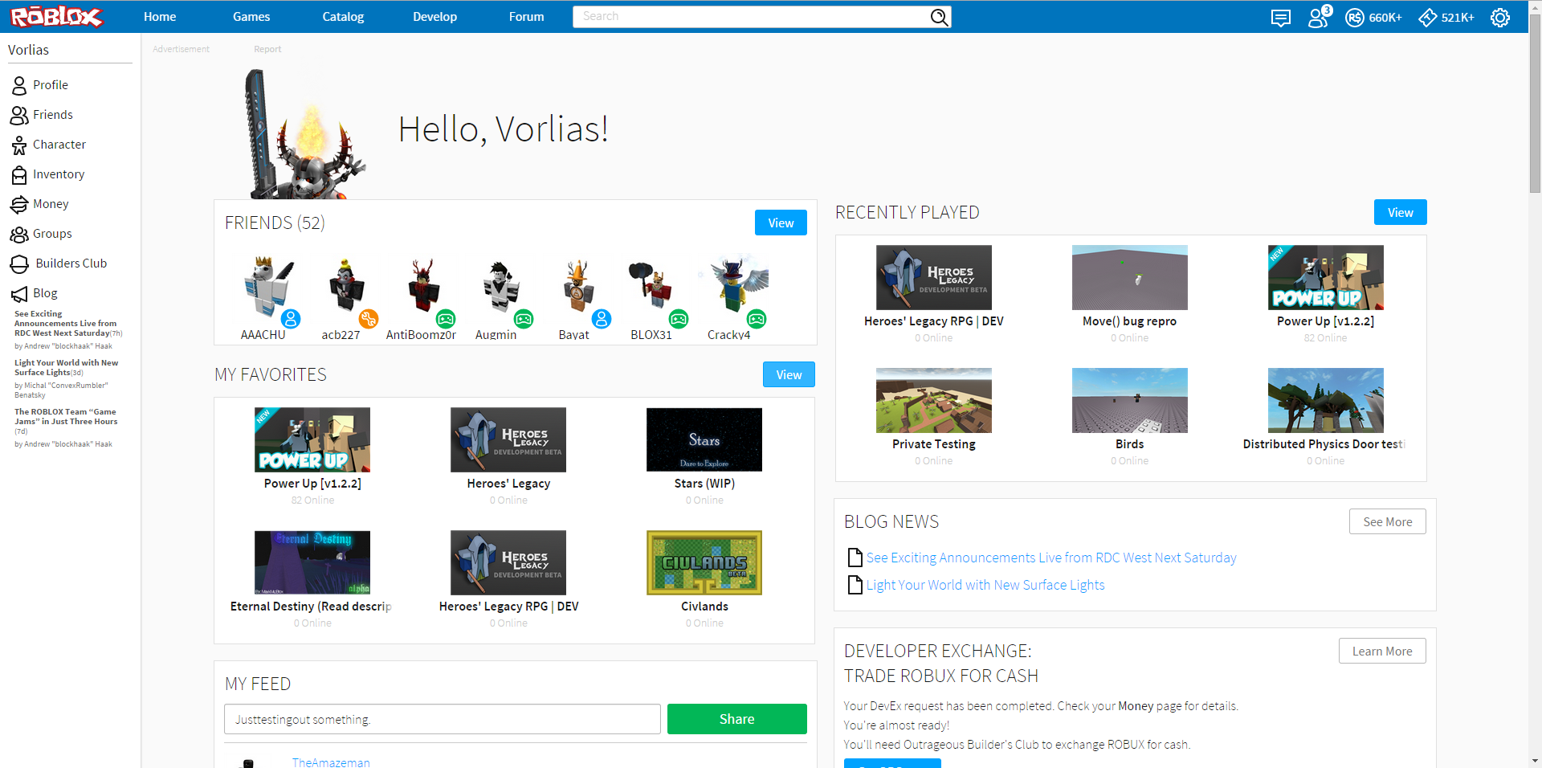Click AAACHU's friend avatar

point(268,284)
